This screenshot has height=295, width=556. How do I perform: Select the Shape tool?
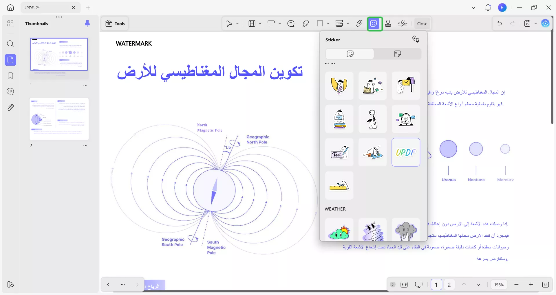pyautogui.click(x=320, y=23)
